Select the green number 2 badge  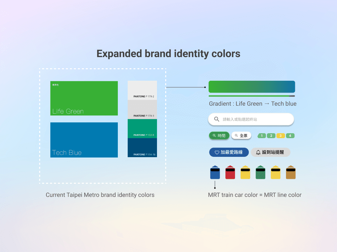tap(271, 136)
